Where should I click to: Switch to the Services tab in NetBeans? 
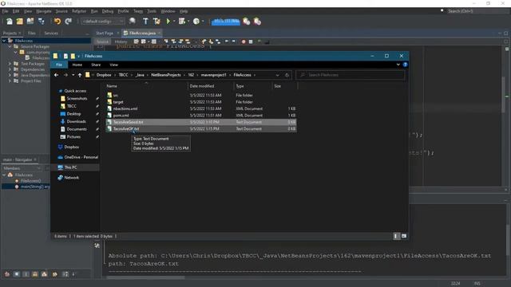tap(51, 33)
